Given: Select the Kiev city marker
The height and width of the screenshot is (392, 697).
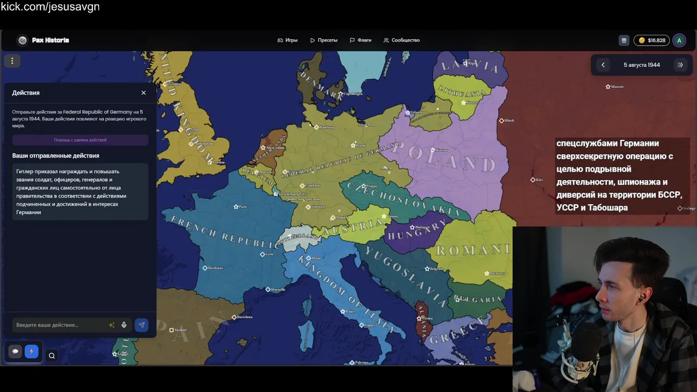Looking at the screenshot, I should pos(533,180).
